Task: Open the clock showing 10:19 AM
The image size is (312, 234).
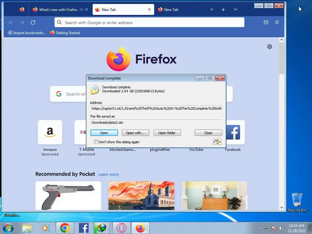Action: click(x=296, y=228)
